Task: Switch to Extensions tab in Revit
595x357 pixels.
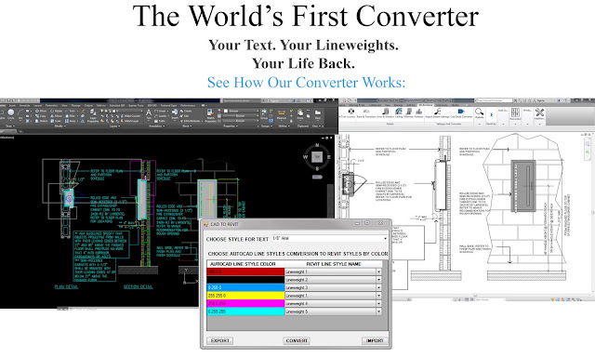Action: (x=442, y=105)
